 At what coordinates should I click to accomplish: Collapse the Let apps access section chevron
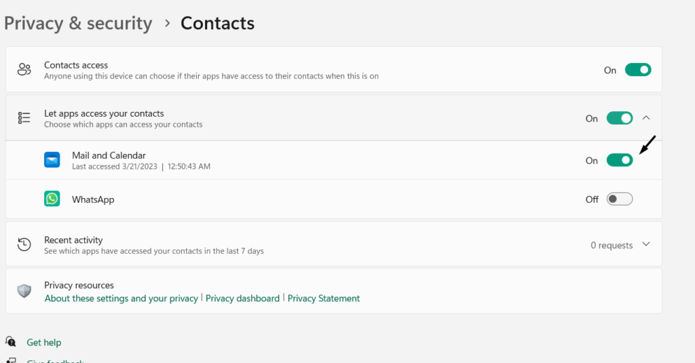[x=646, y=118]
